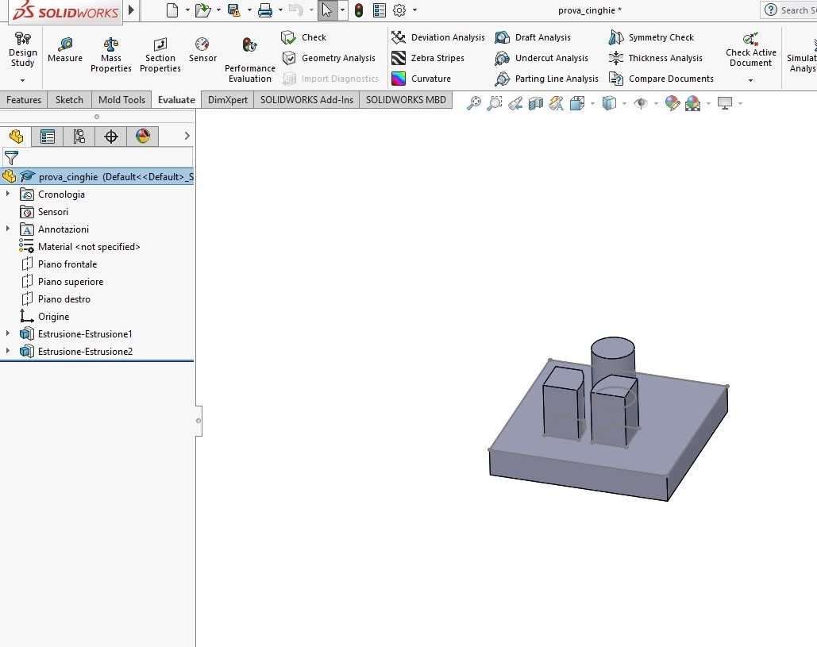Click the Open file icon
The width and height of the screenshot is (817, 647).
202,10
